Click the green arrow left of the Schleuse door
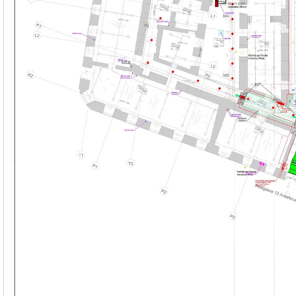This screenshot has width=296, height=296. pyautogui.click(x=237, y=96)
